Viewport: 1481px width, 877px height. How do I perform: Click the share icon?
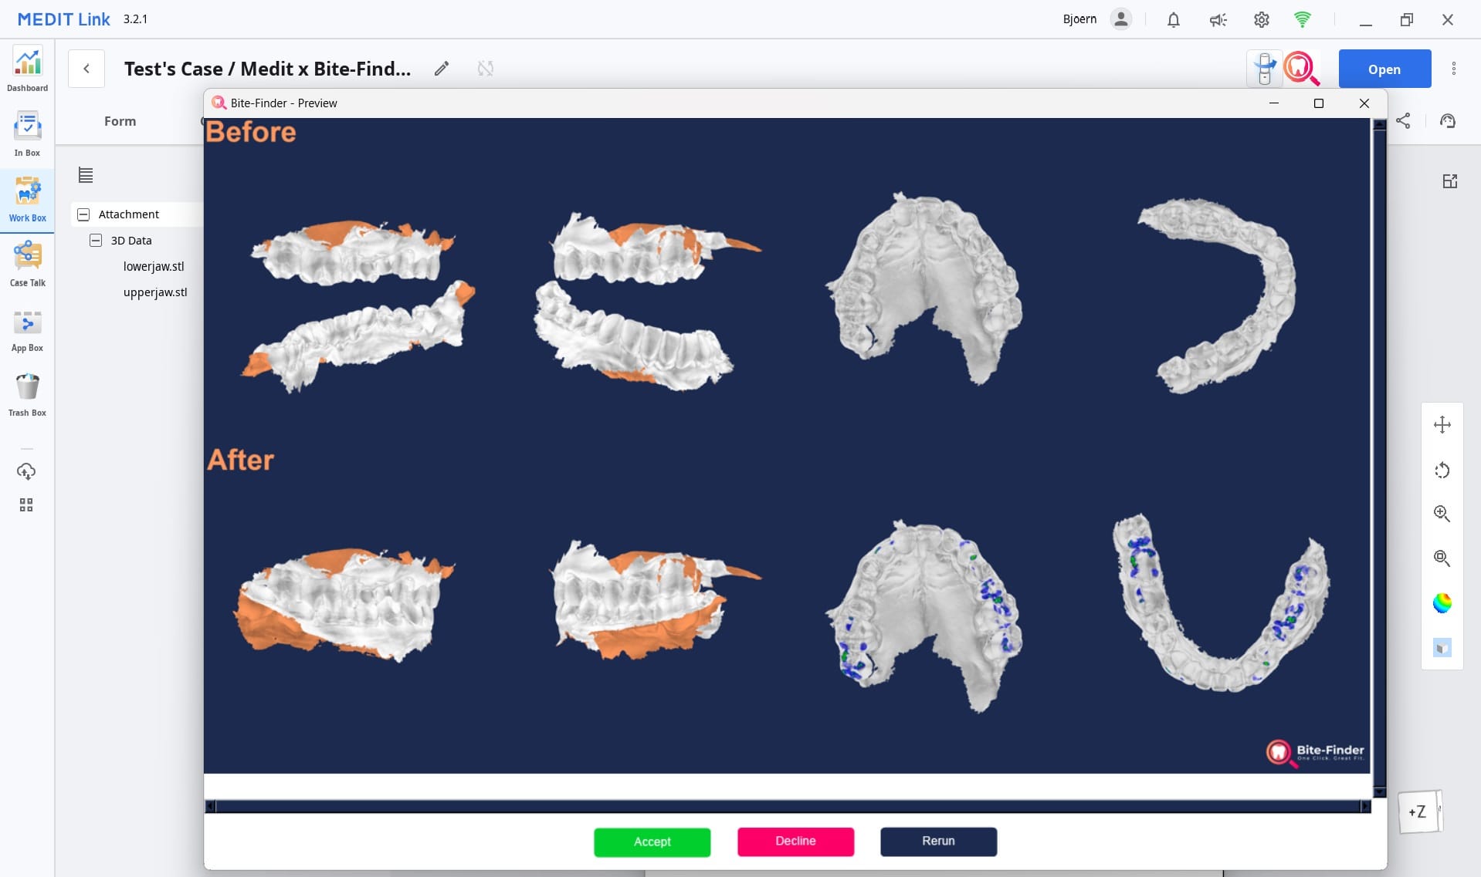pyautogui.click(x=1403, y=121)
